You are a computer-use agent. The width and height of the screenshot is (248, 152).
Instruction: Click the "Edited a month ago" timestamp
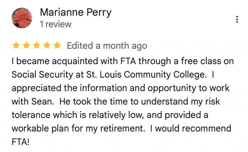[x=107, y=46]
